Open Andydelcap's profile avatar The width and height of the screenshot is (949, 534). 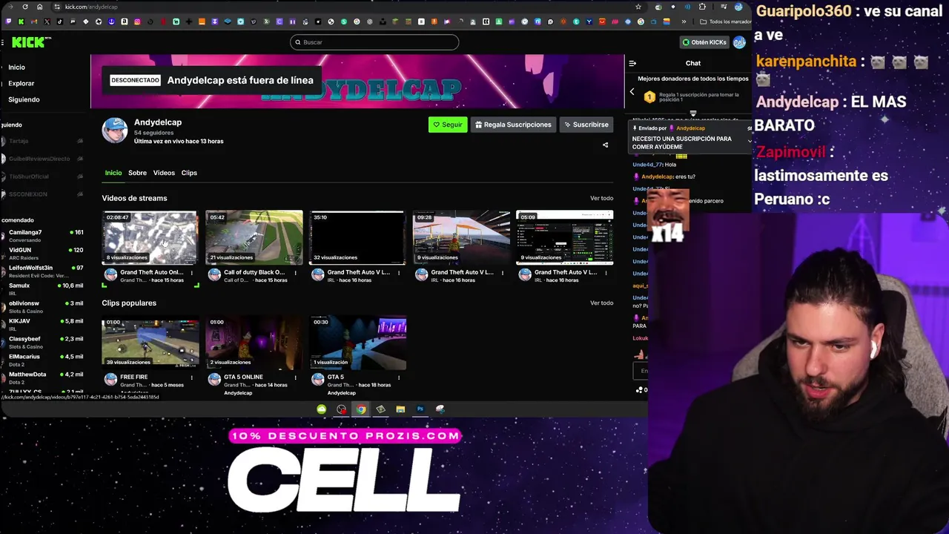click(x=115, y=131)
